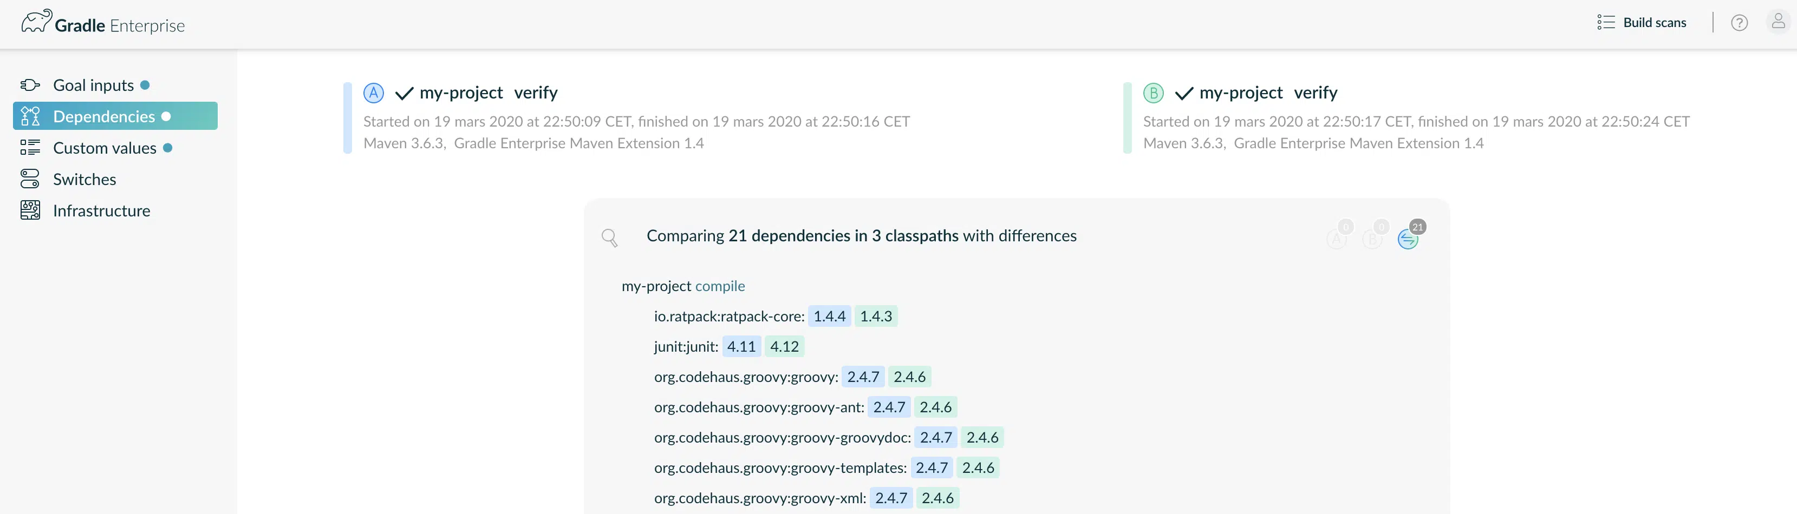The image size is (1797, 514).
Task: Select the Dependencies sidebar tab
Action: pyautogui.click(x=115, y=116)
